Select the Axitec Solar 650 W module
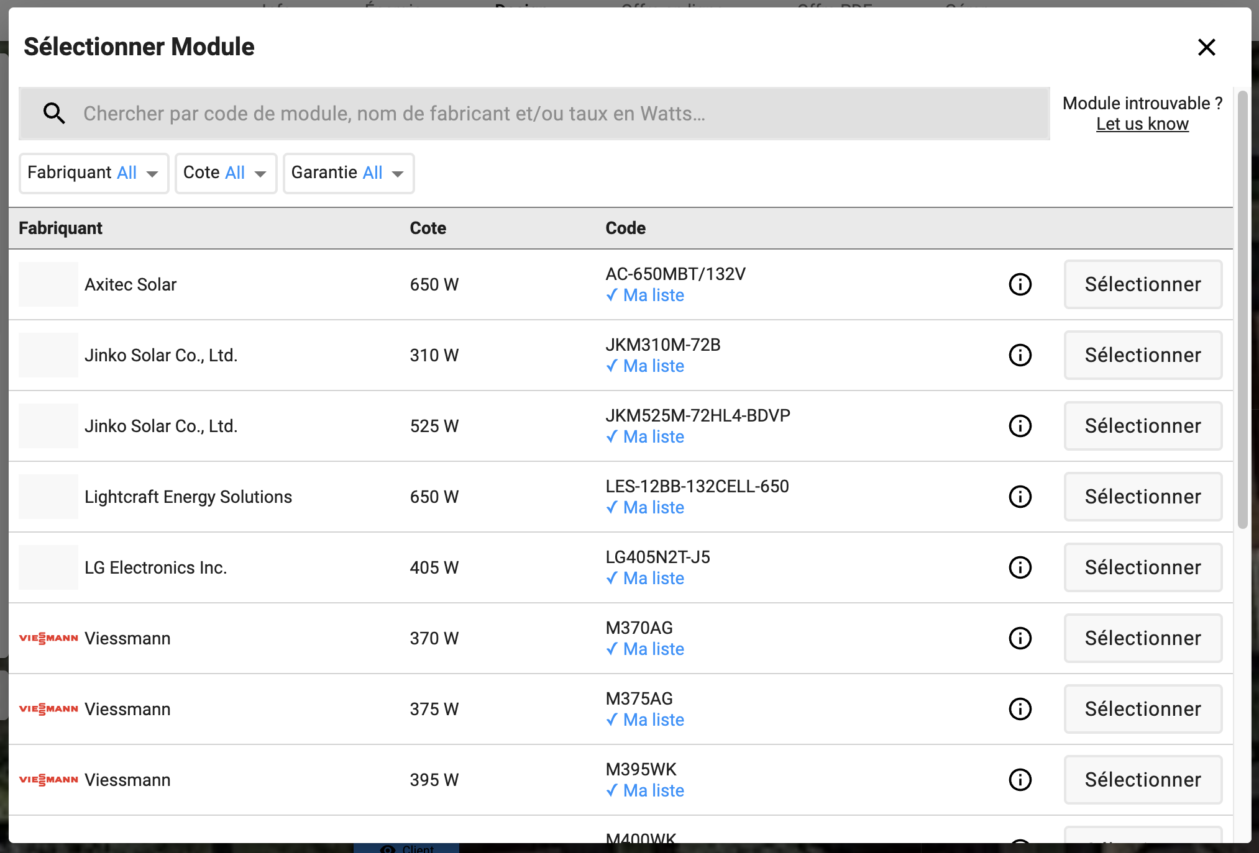Viewport: 1259px width, 853px height. pos(1143,284)
